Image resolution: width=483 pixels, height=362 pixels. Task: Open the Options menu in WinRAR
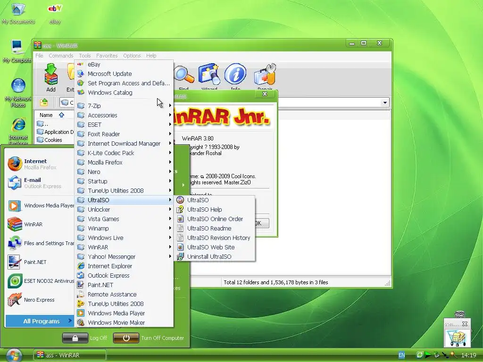(132, 56)
